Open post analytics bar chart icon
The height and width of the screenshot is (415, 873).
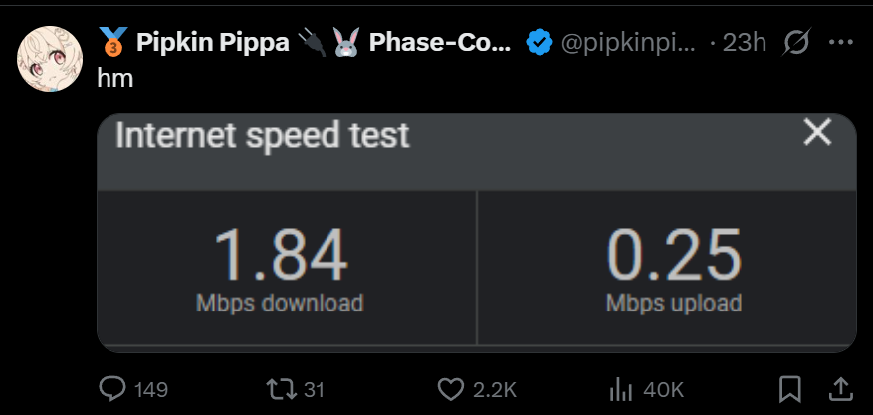point(622,388)
